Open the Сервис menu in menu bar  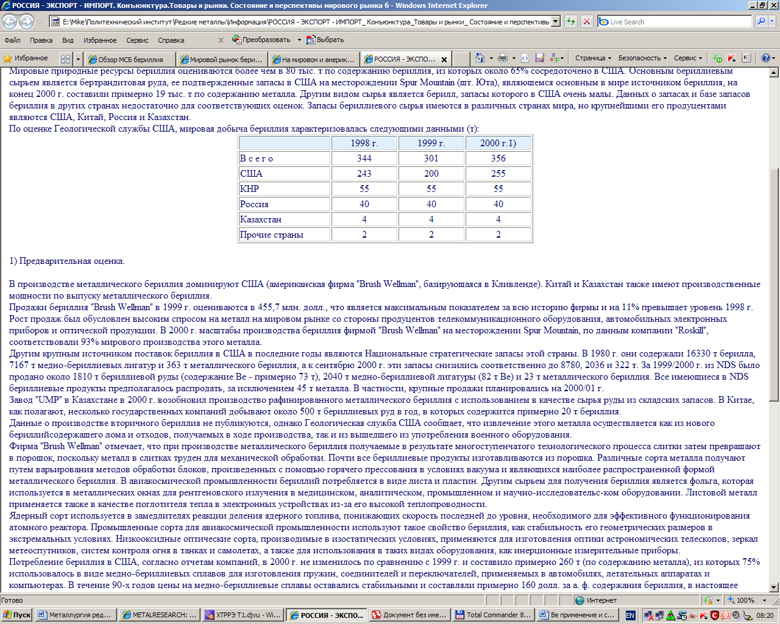coord(137,40)
